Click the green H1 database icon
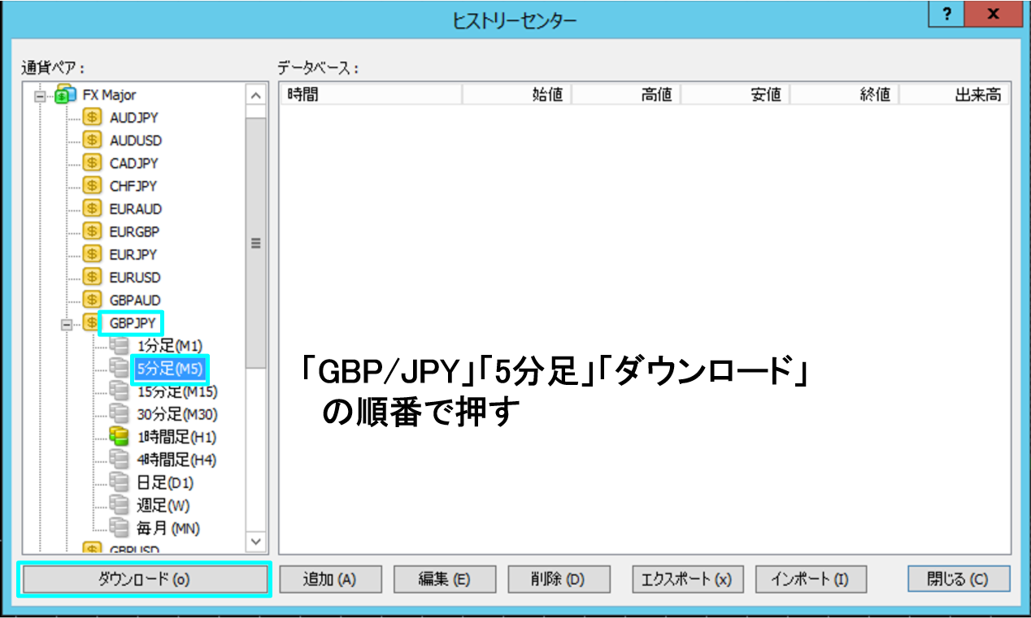Screen dimensions: 1031x618 point(119,437)
